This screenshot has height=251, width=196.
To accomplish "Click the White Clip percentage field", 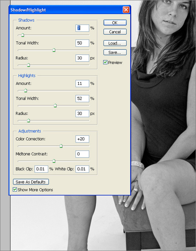I will tap(82, 169).
